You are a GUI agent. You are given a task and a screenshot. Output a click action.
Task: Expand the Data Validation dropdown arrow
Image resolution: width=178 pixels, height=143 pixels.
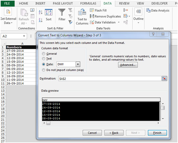tap(119, 22)
